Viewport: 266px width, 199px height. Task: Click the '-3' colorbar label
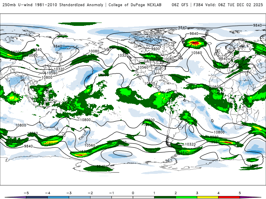coord(69,193)
